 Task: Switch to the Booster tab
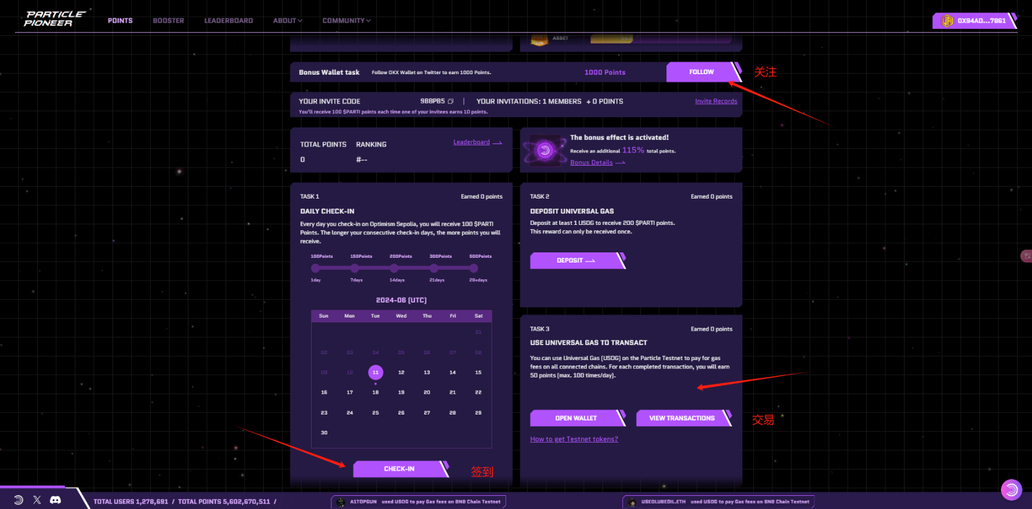coord(168,21)
